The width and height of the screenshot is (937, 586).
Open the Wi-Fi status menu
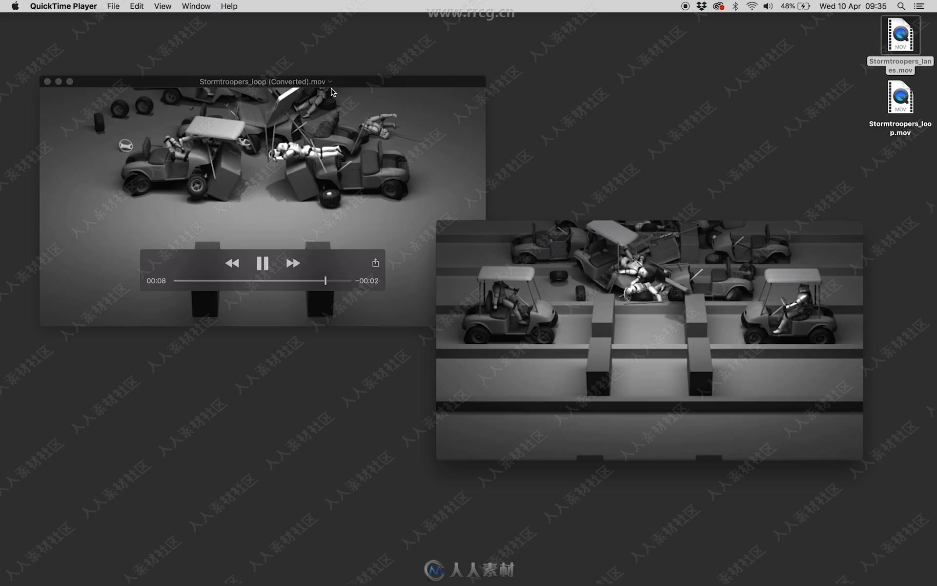pos(752,6)
